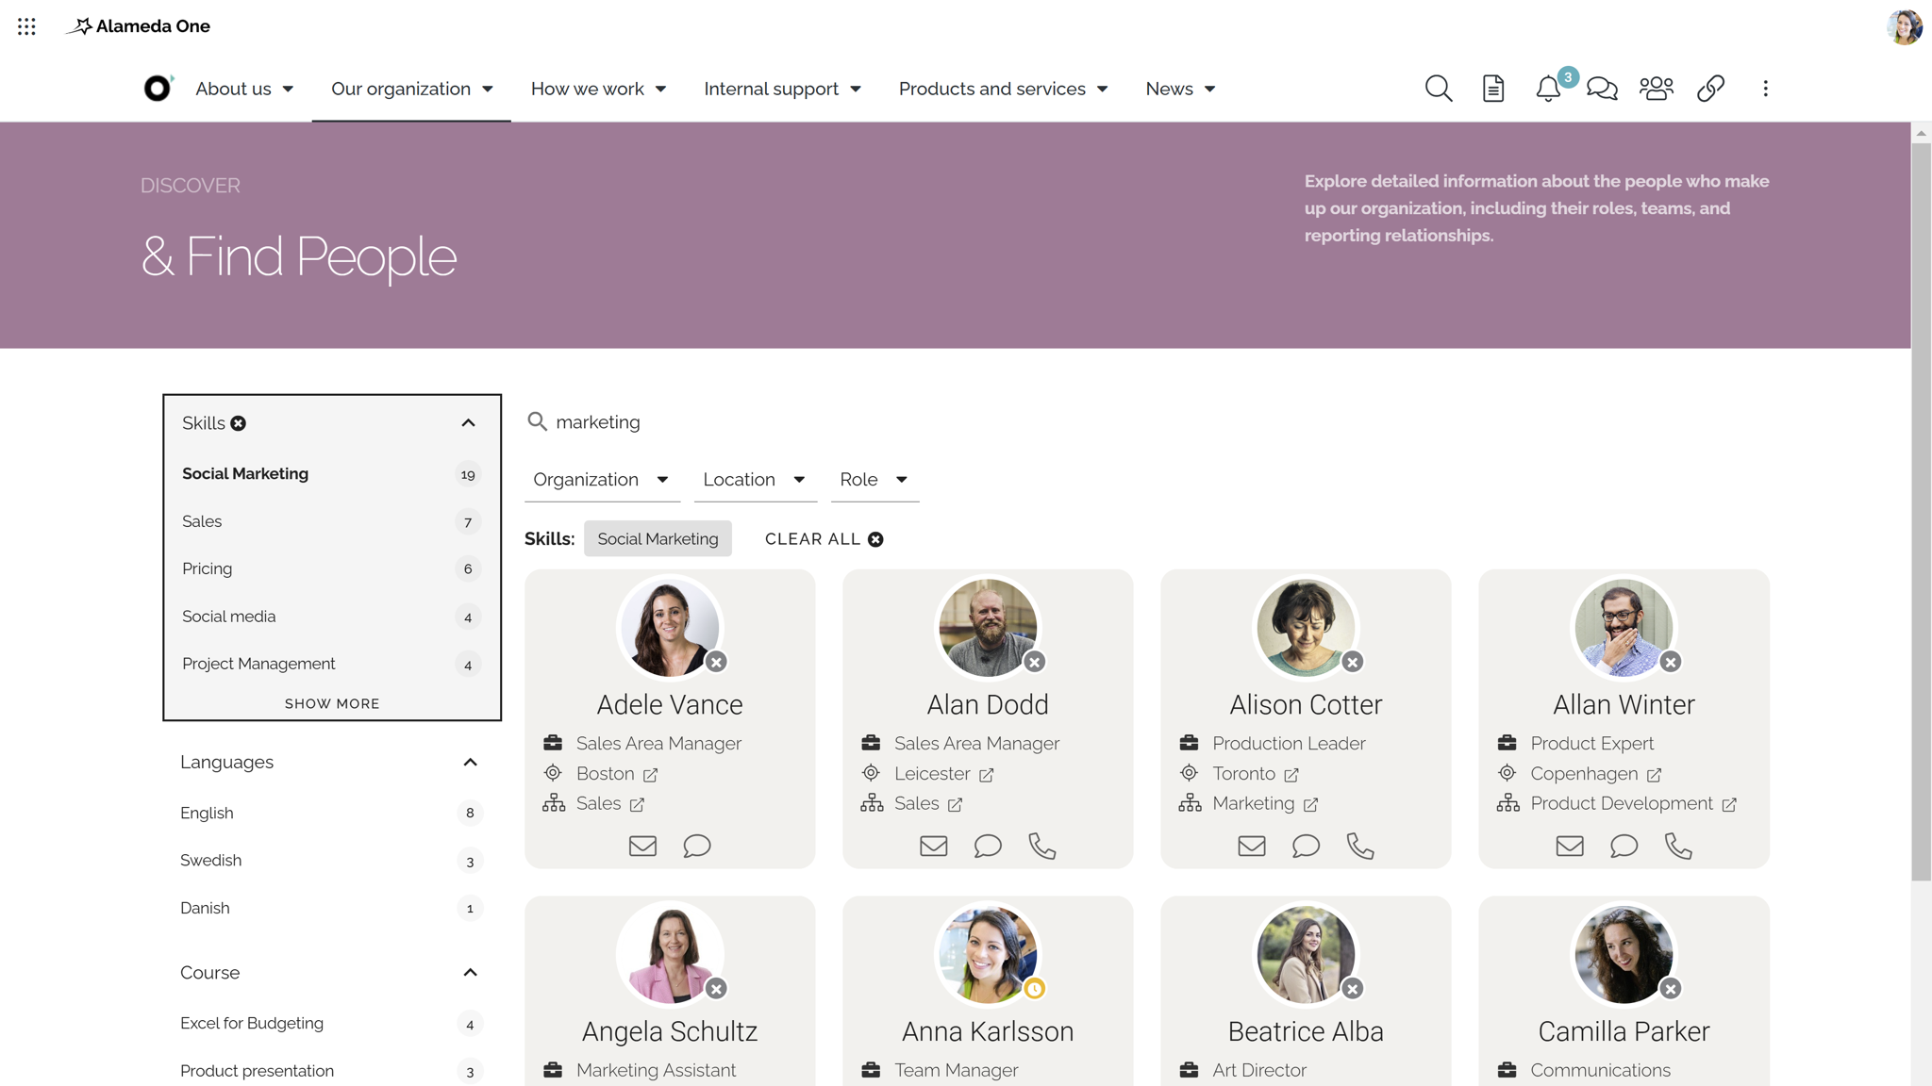1932x1086 pixels.
Task: Open Adele Vance profile name
Action: click(x=670, y=704)
